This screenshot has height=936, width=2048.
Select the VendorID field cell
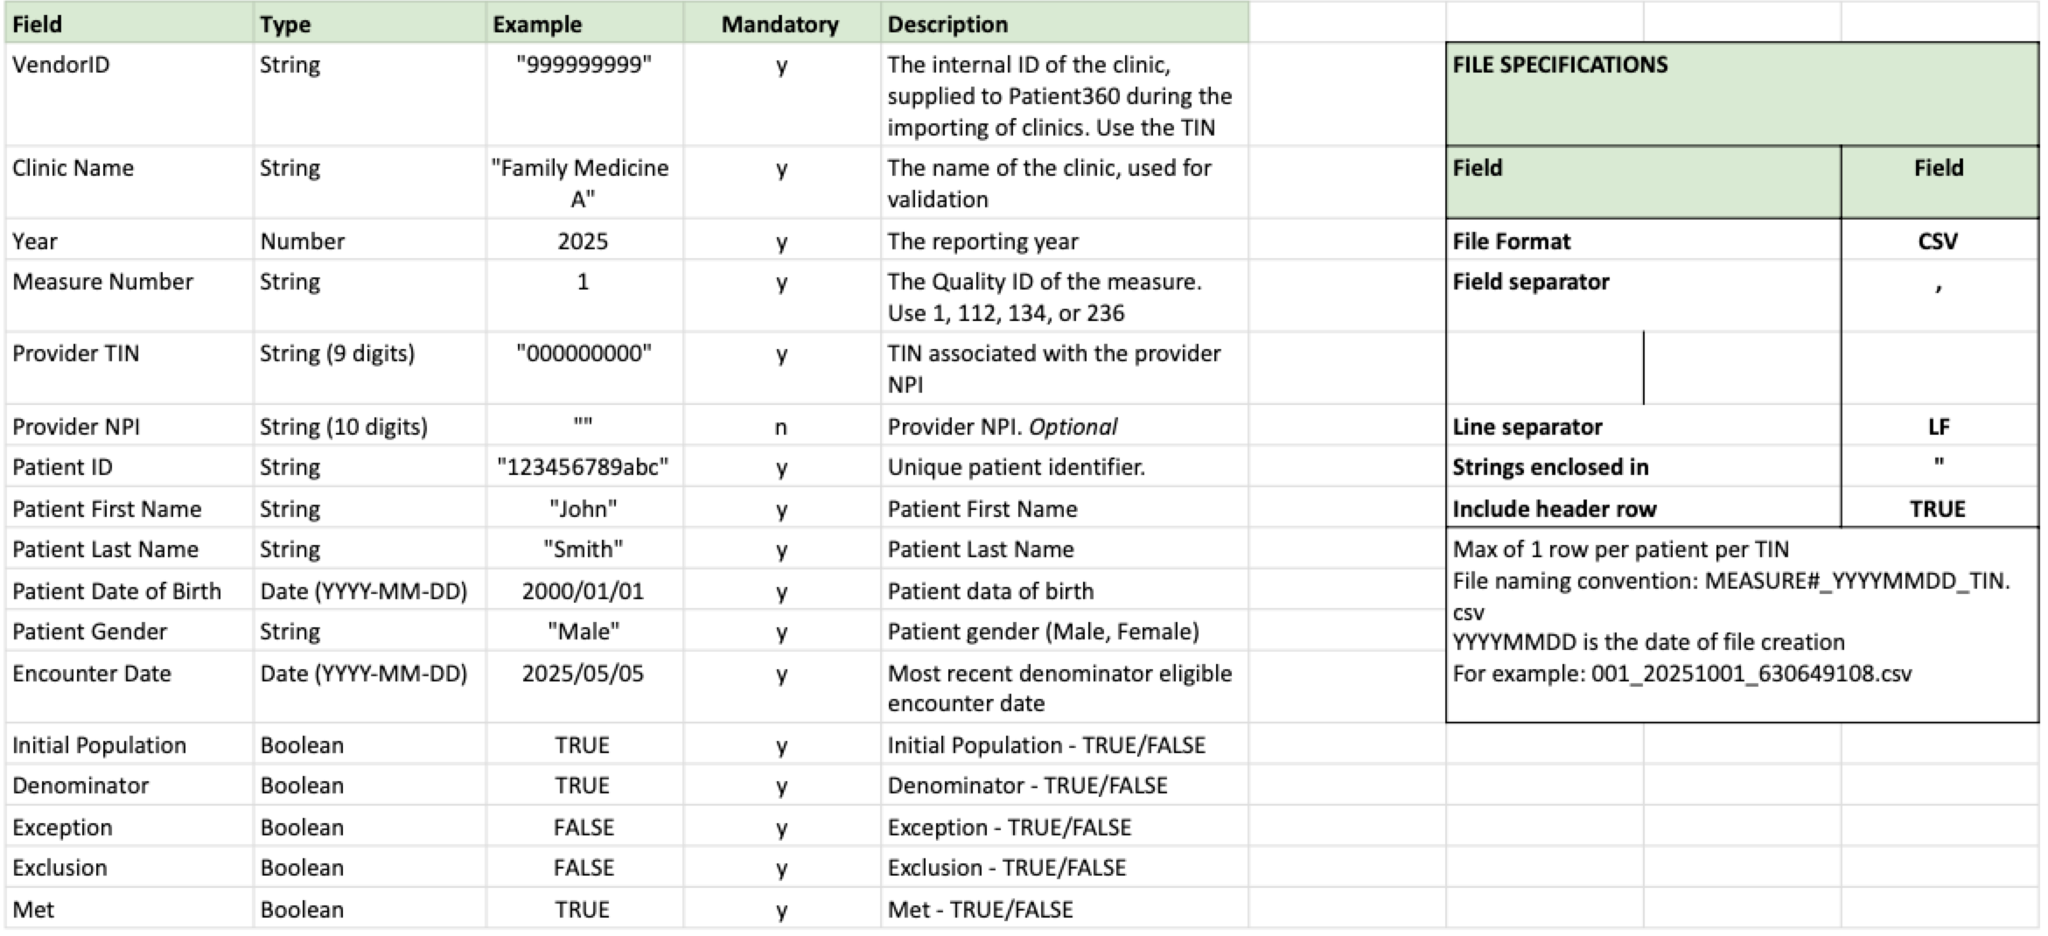129,94
